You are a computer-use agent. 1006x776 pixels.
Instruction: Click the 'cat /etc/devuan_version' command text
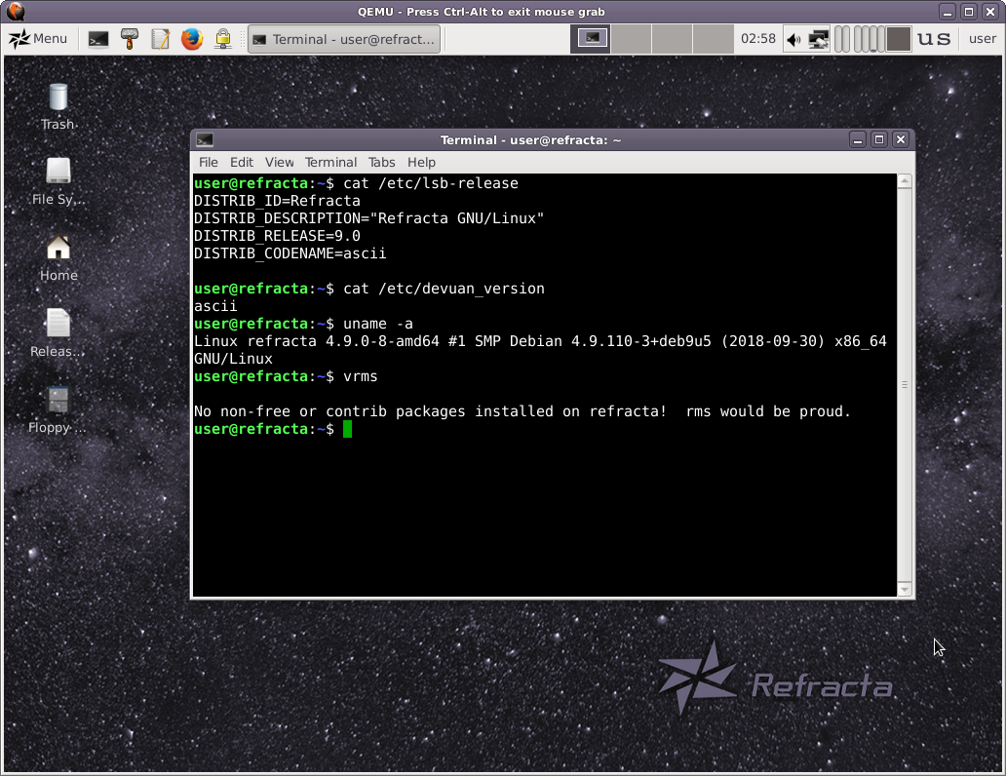point(444,289)
